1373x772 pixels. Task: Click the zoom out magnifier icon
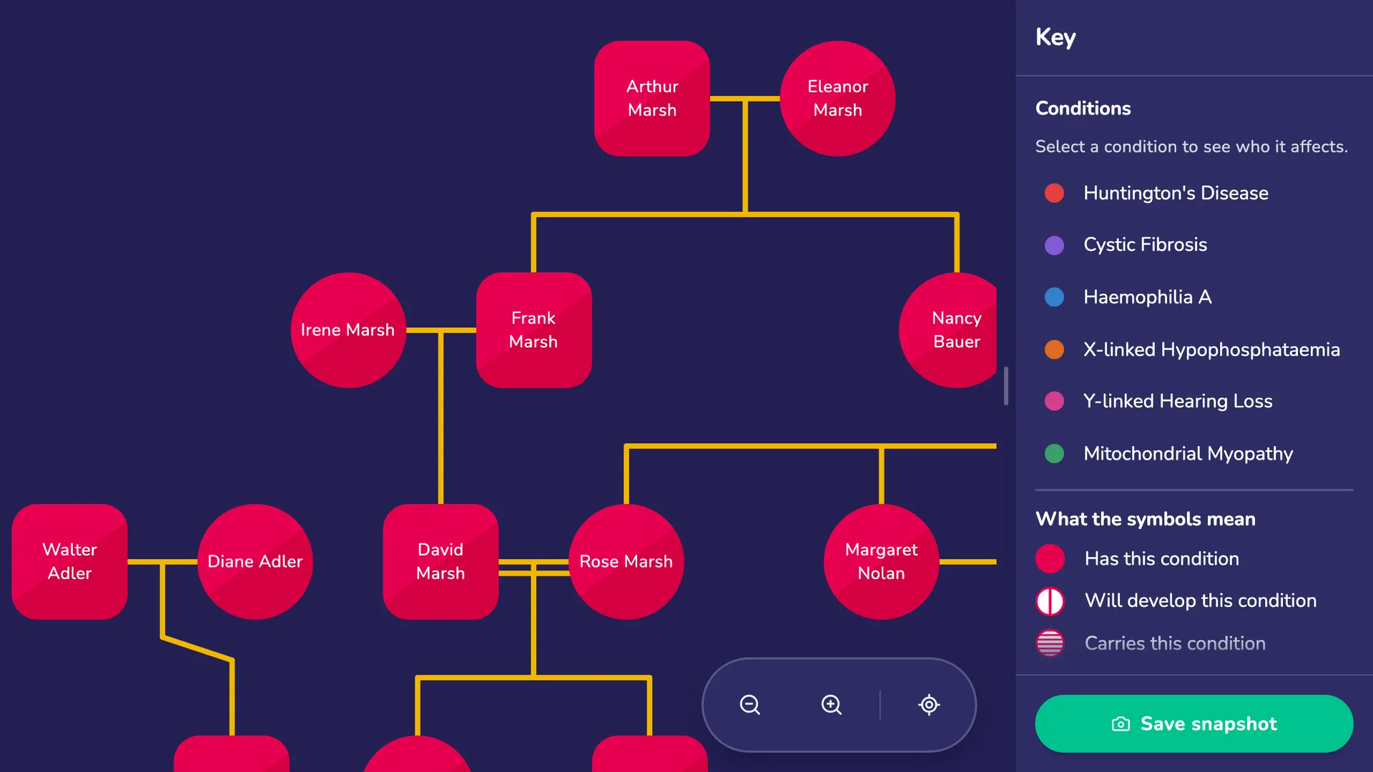pyautogui.click(x=749, y=705)
